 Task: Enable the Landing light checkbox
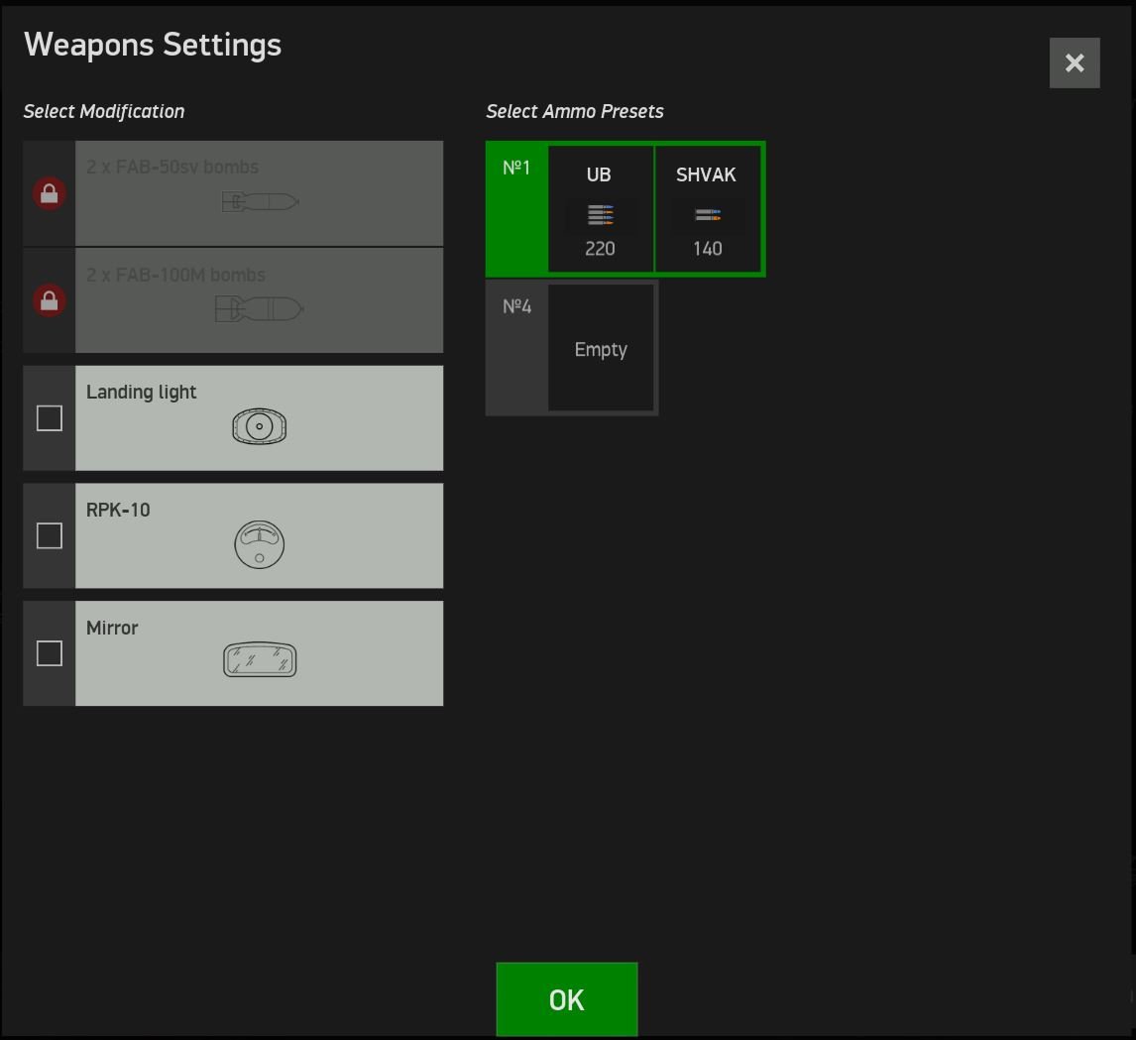(50, 418)
